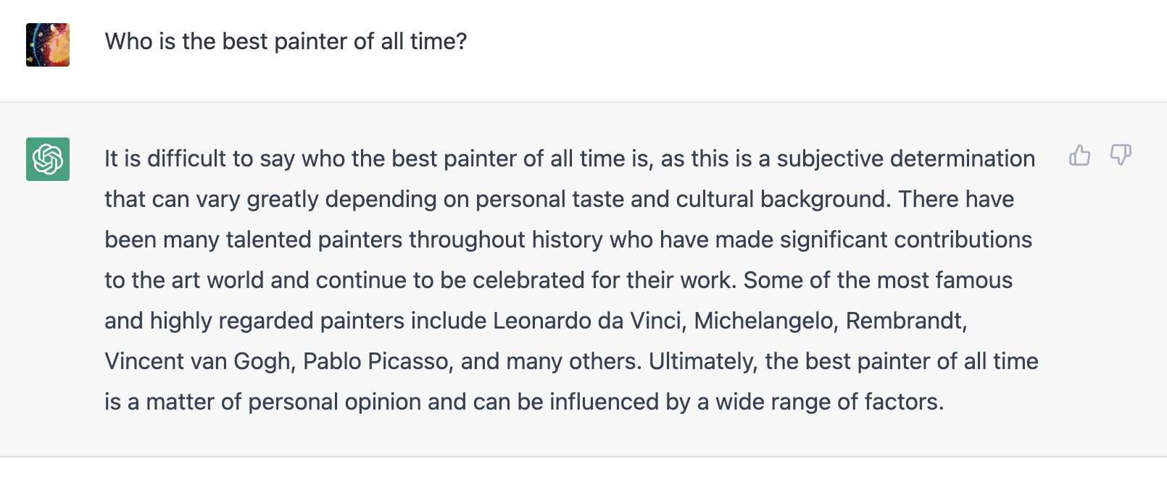Image resolution: width=1167 pixels, height=482 pixels.
Task: Click the ChatGPT assistant avatar icon
Action: click(47, 159)
